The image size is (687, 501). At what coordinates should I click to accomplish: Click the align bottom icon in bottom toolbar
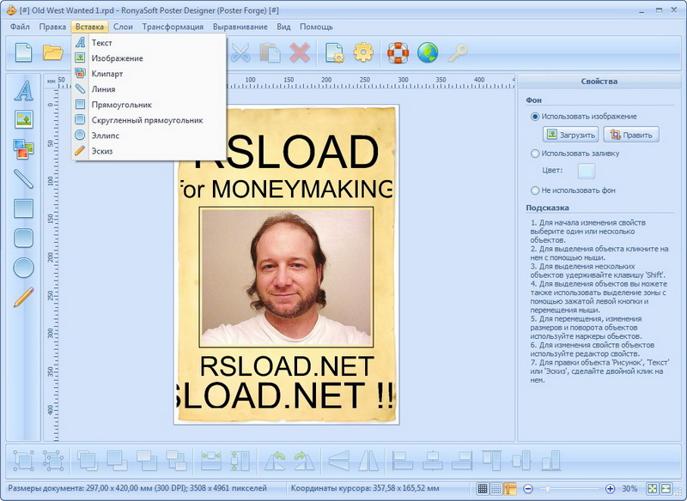tap(550, 461)
